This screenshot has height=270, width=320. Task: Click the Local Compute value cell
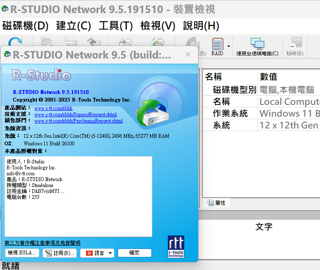point(289,102)
